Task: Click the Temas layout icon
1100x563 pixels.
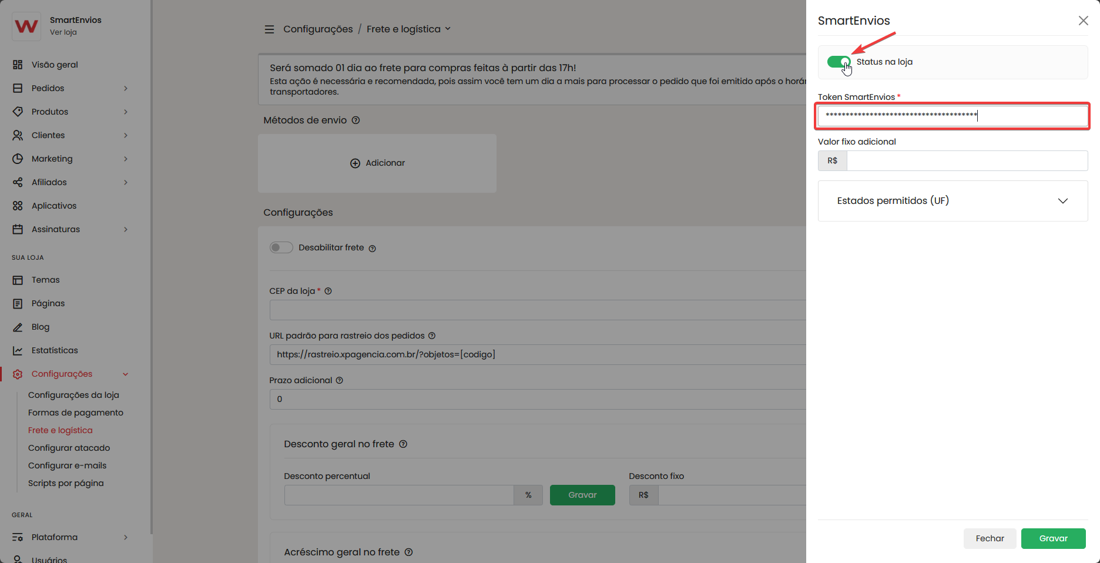Action: [x=18, y=280]
